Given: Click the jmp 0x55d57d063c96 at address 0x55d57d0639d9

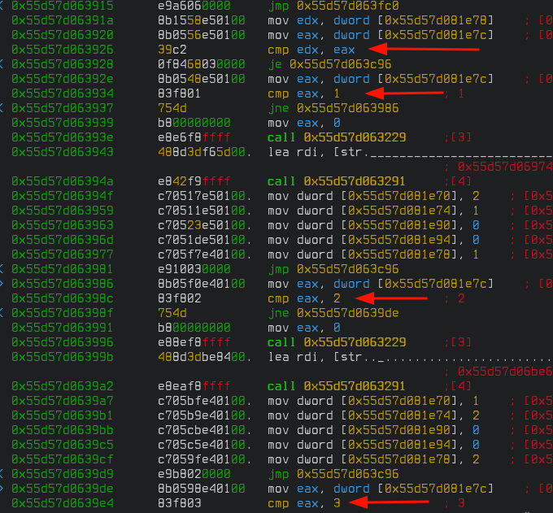Looking at the screenshot, I should [x=333, y=474].
